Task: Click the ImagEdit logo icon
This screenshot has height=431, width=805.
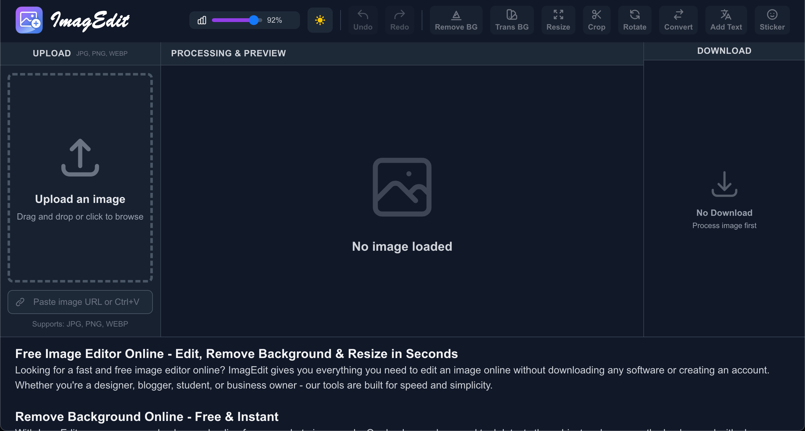Action: (29, 20)
